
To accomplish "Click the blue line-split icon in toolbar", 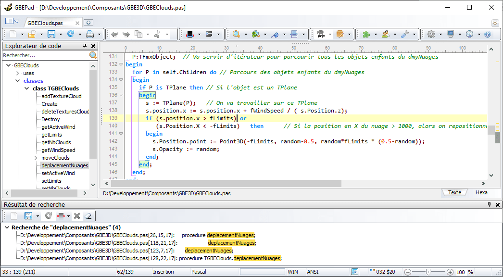I will click(294, 34).
